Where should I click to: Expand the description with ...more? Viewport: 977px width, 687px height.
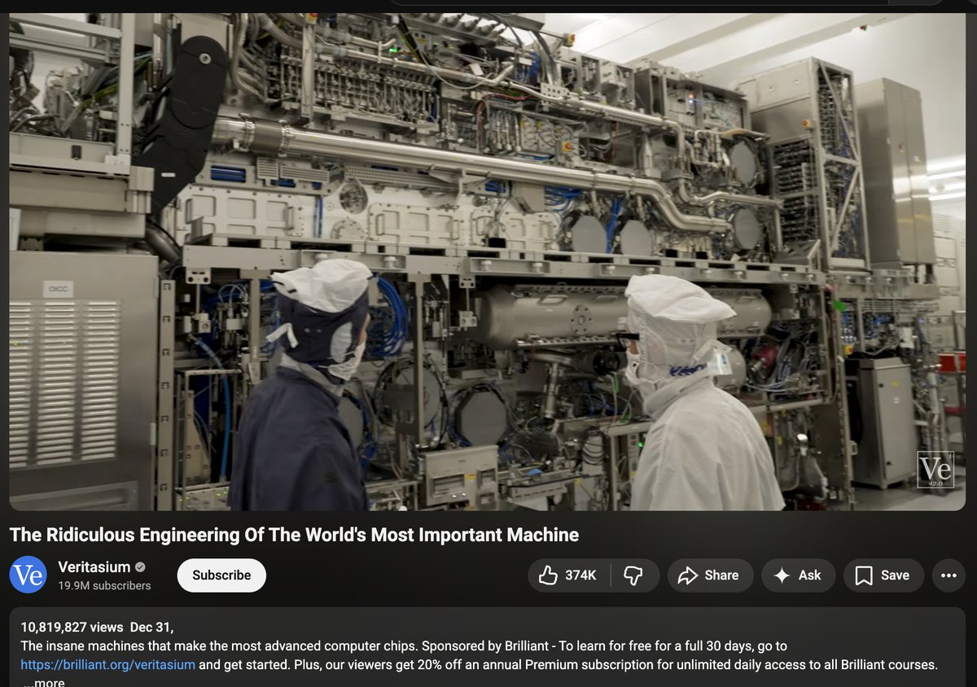tap(43, 682)
